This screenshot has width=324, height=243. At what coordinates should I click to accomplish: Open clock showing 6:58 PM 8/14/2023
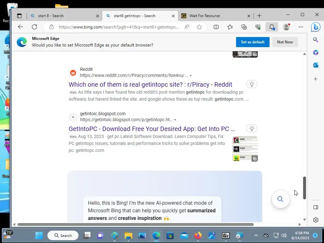click(x=300, y=235)
